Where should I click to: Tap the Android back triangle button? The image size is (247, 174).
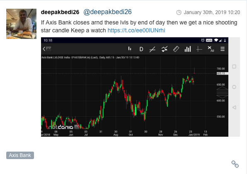click(234, 107)
